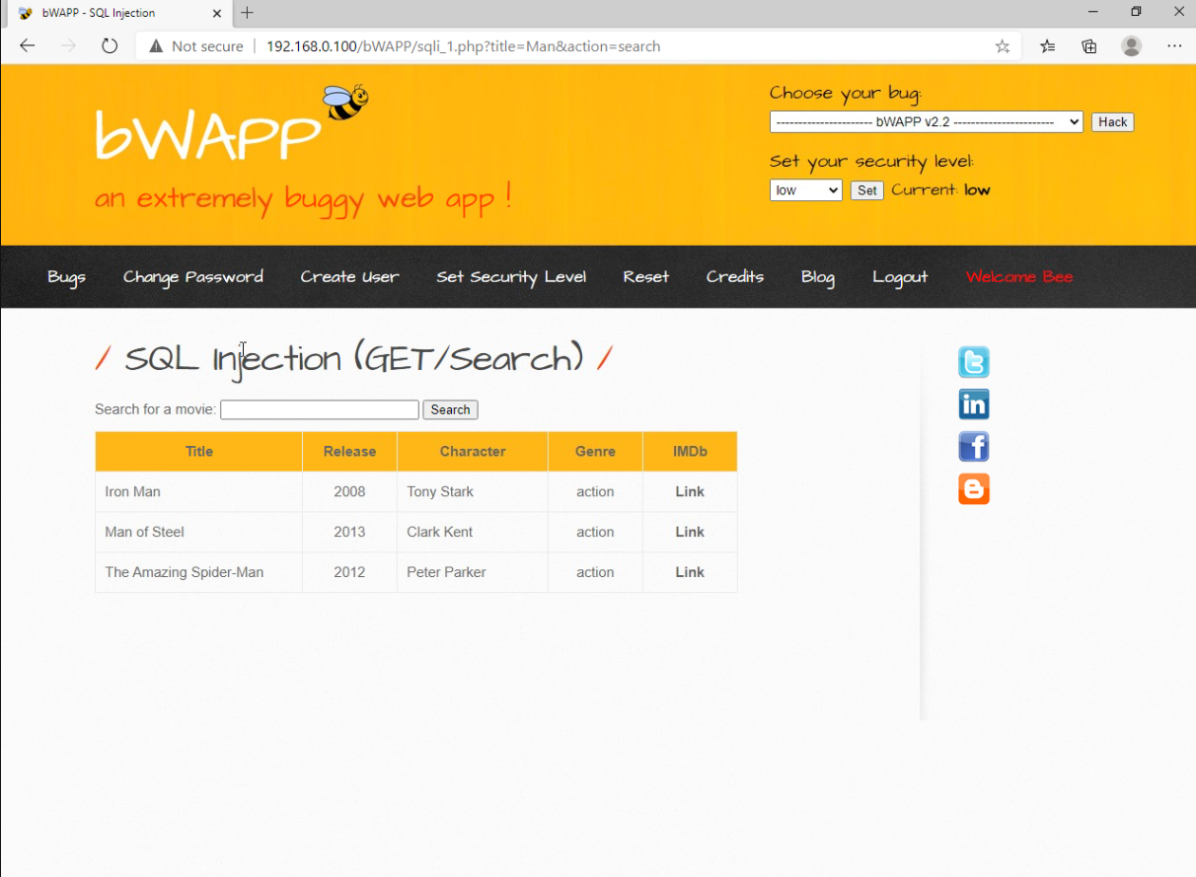Screen dimensions: 1196x877
Task: Click the Character column header
Action: [x=473, y=451]
